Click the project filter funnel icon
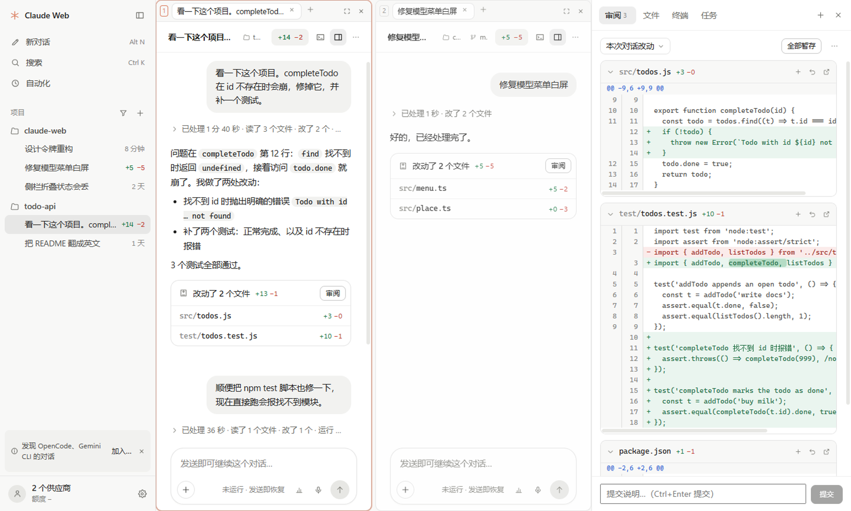This screenshot has width=851, height=511. pyautogui.click(x=123, y=113)
